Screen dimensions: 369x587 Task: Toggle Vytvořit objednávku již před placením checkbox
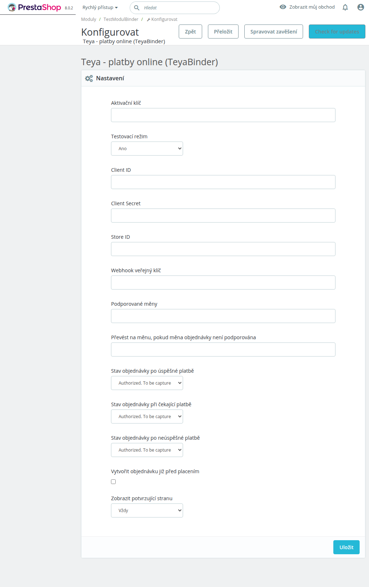(x=114, y=481)
